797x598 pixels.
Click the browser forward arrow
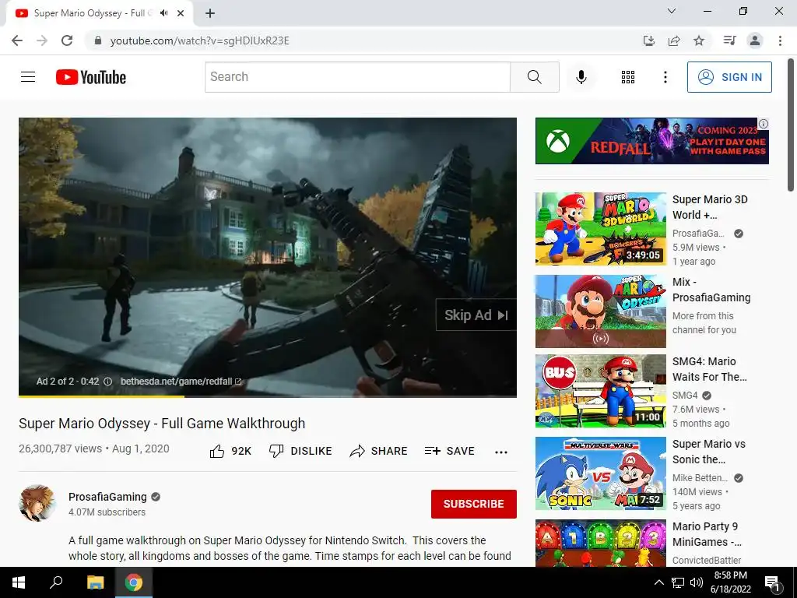pos(42,40)
